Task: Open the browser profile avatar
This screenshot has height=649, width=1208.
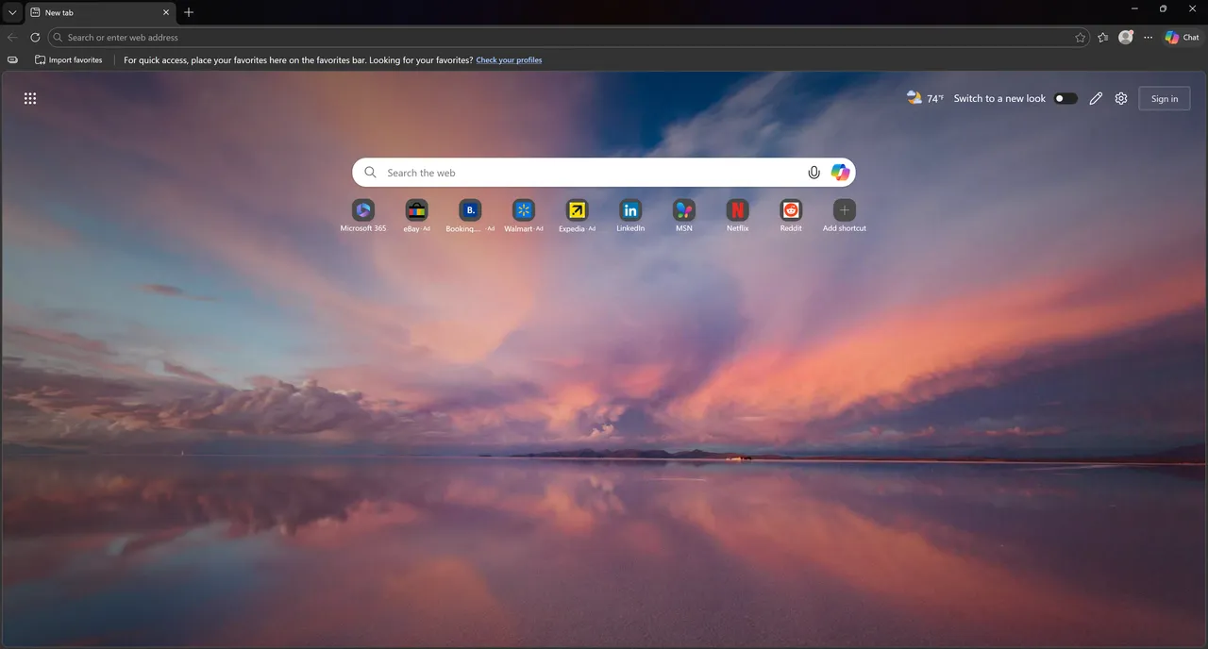Action: 1126,38
